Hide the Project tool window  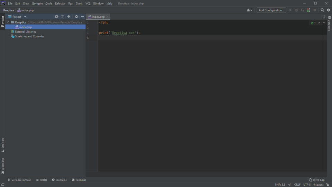point(82,17)
